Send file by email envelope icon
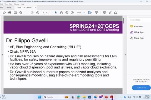 click(x=15, y=13)
